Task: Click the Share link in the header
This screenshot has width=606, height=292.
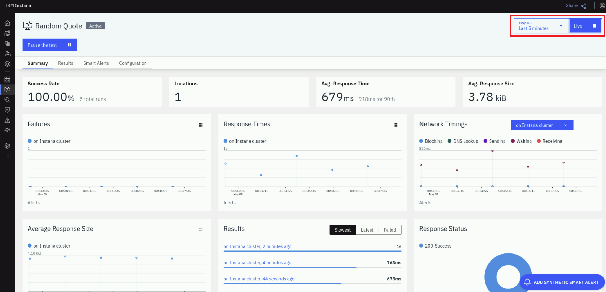Action: point(571,6)
